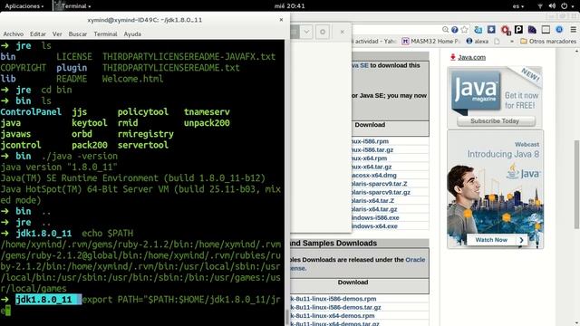Click the translate extension icon in browser toolbar

pyautogui.click(x=478, y=30)
